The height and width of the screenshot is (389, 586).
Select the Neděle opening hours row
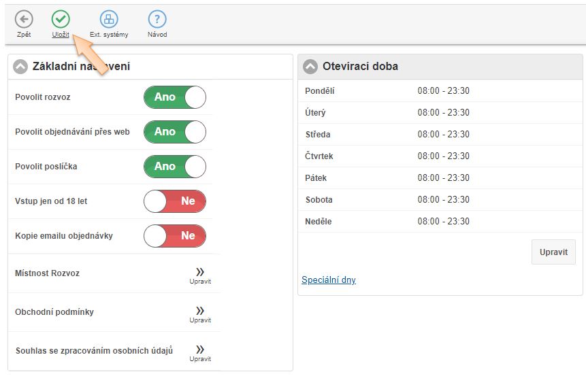point(440,222)
